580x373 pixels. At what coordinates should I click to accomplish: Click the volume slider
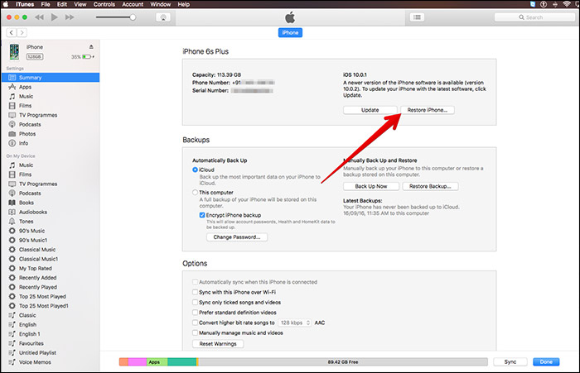[x=115, y=17]
